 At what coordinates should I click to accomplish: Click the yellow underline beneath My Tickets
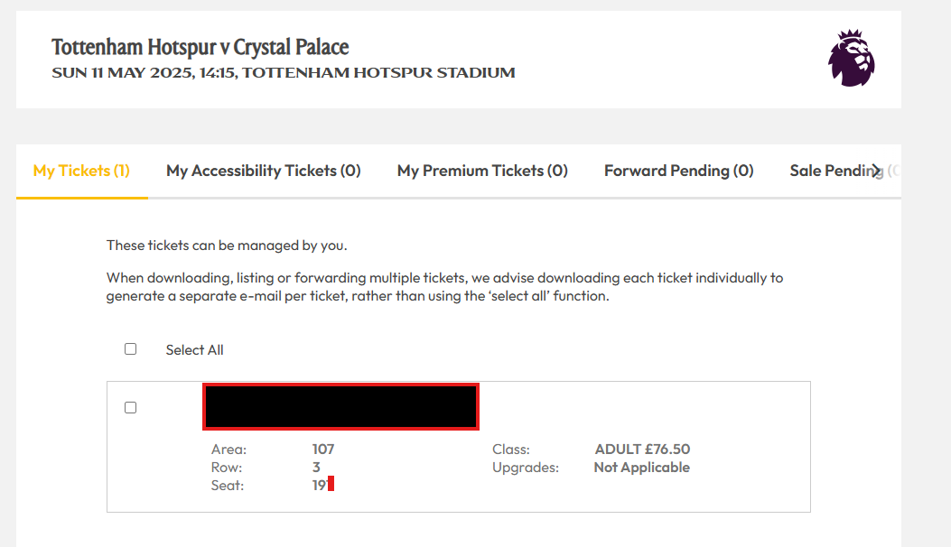pos(82,198)
